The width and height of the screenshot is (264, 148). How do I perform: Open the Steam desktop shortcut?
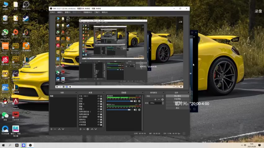(x=26, y=19)
